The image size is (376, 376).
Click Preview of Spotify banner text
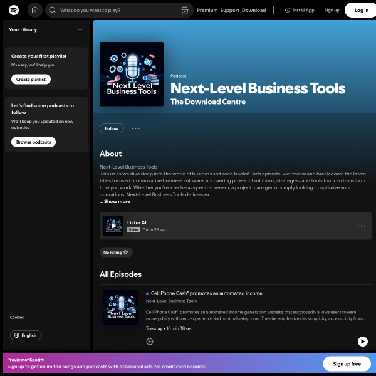point(26,360)
